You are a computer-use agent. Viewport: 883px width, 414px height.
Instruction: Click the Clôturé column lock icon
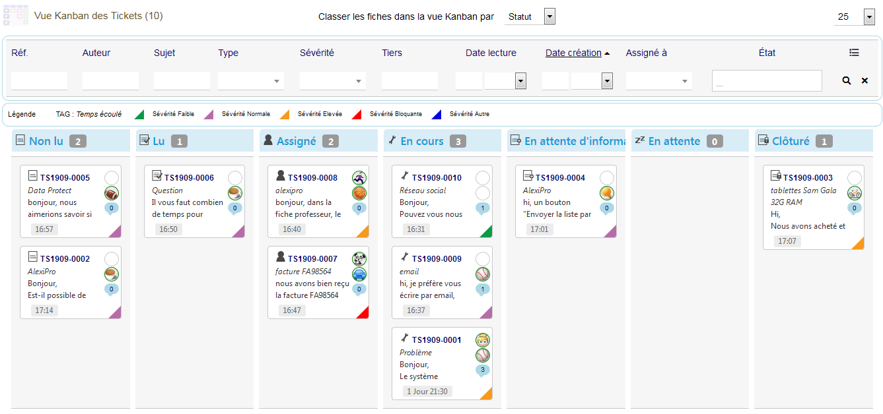pos(763,140)
